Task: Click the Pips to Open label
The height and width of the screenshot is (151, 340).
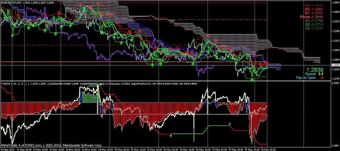Action: click(306, 78)
